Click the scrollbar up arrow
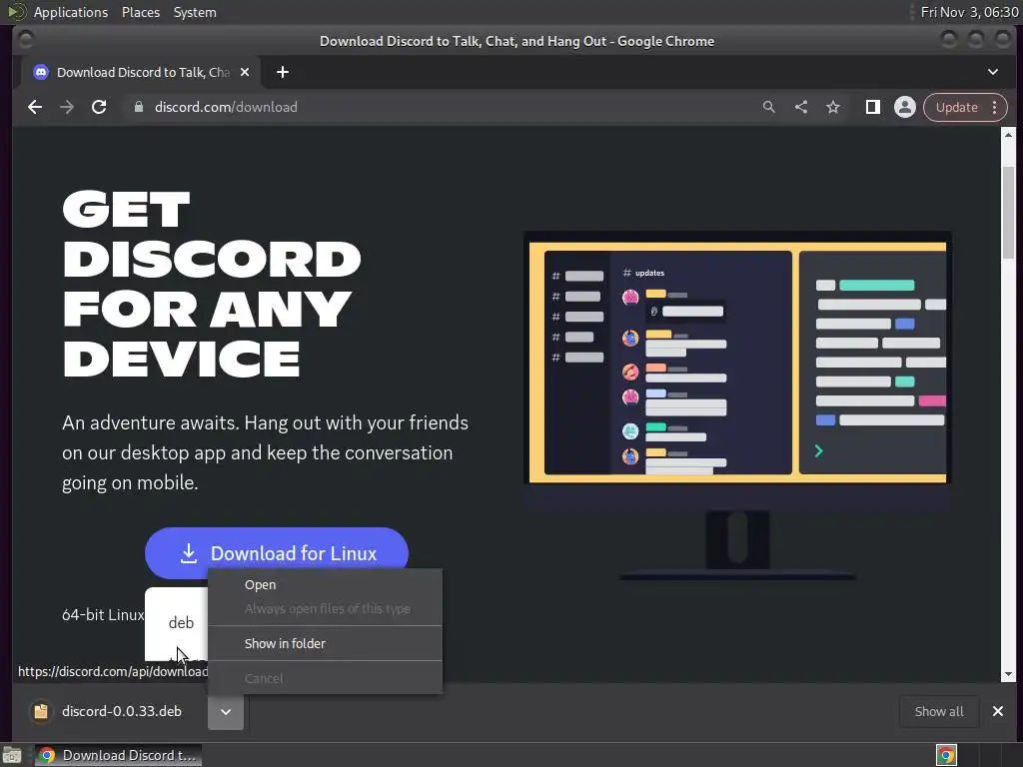 (x=1009, y=135)
